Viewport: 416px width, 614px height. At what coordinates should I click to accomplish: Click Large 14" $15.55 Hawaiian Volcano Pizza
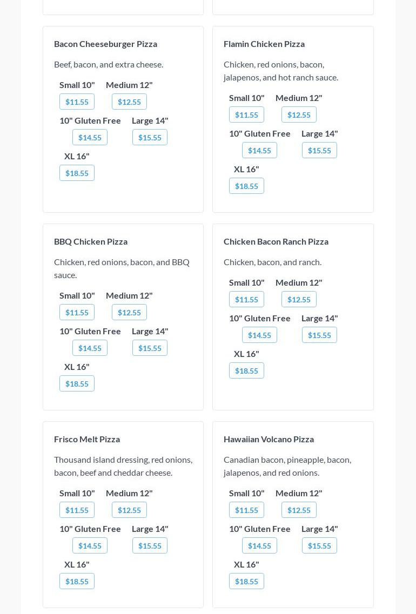point(319,545)
